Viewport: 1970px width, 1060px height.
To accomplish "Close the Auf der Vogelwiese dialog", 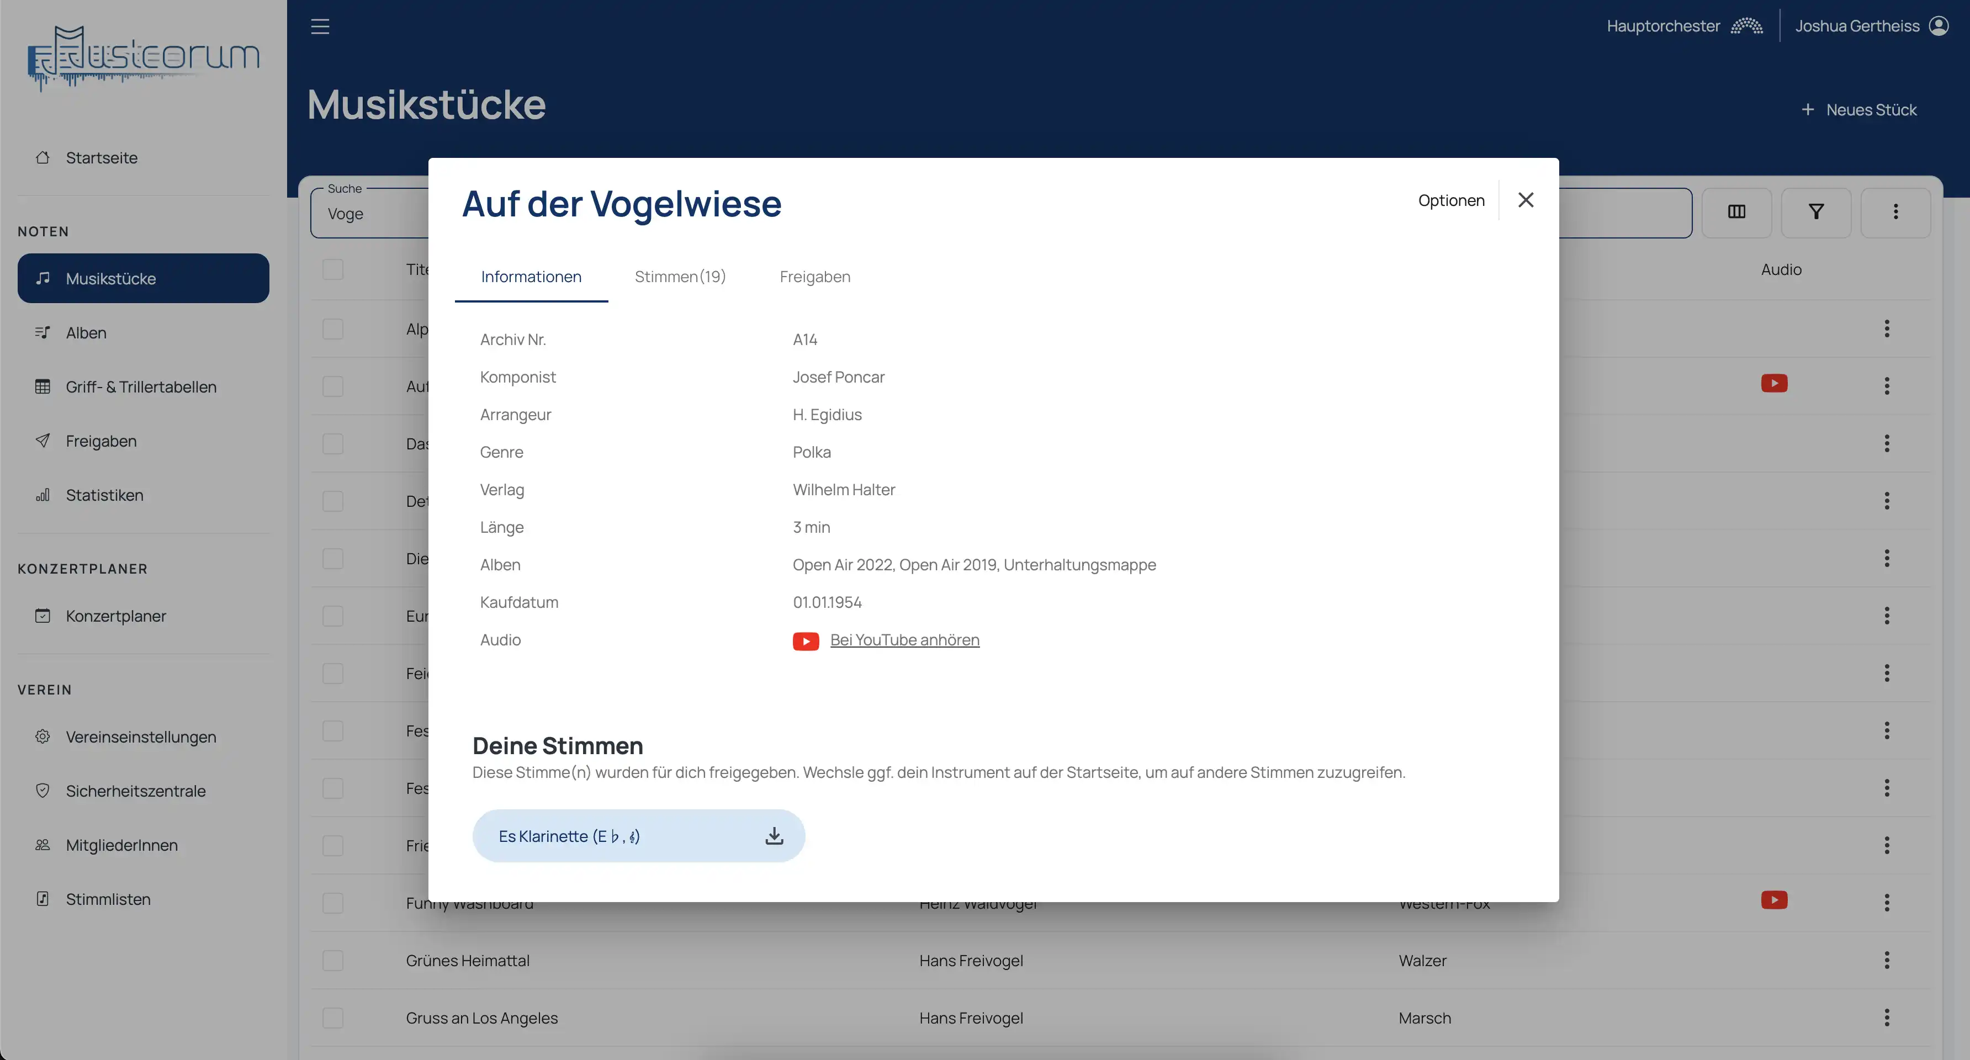I will (x=1525, y=200).
